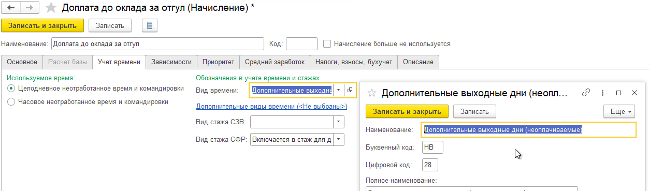The height and width of the screenshot is (191, 649).
Task: Click popup Наименование input field
Action: [529, 130]
